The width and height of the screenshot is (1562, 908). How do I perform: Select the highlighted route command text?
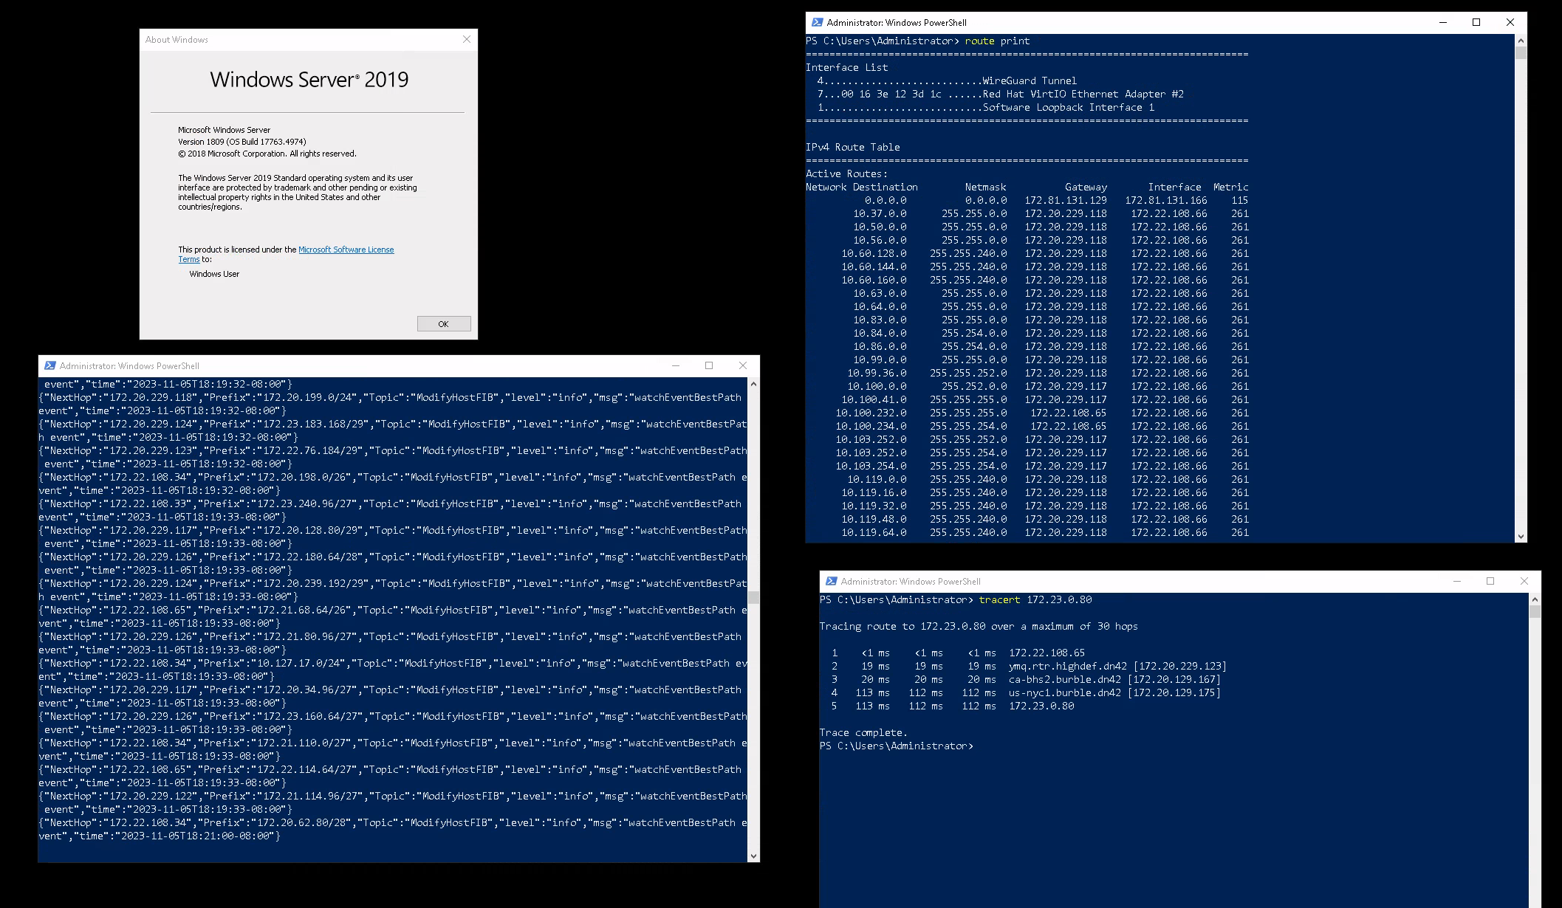(x=980, y=41)
